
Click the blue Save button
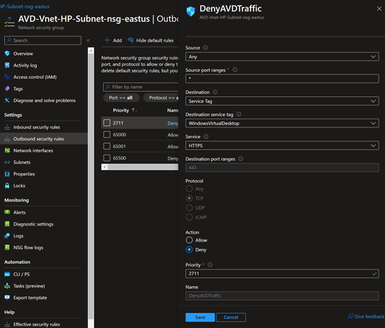(x=200, y=317)
